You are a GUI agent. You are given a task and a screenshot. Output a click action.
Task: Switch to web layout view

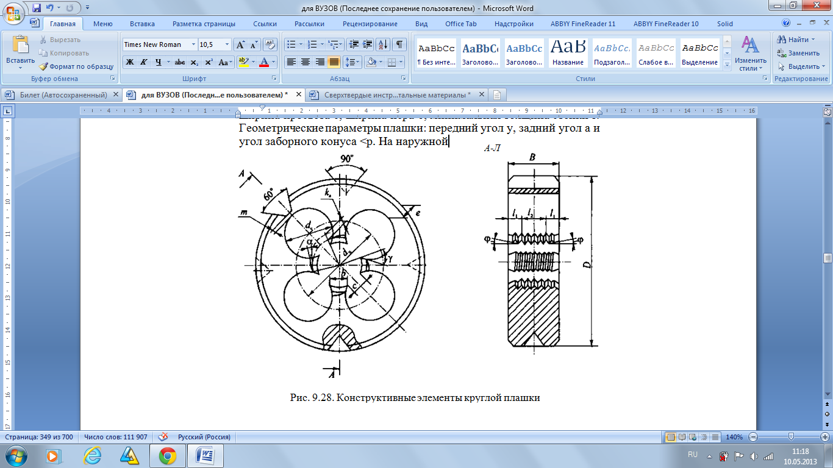tap(692, 437)
